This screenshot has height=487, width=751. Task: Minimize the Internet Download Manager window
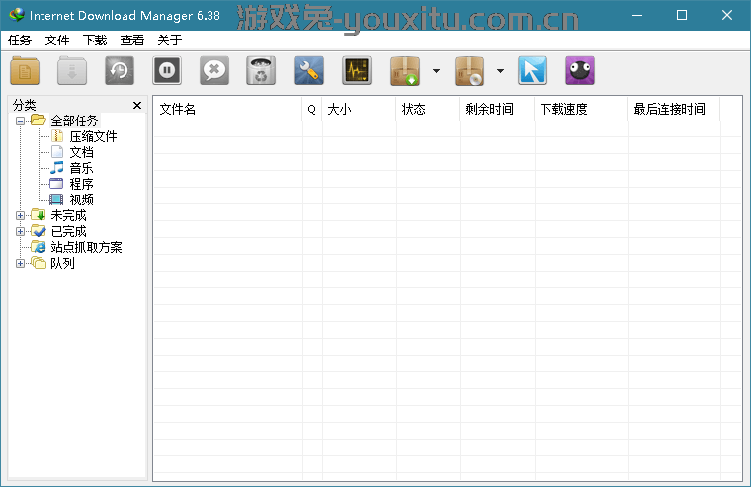(637, 15)
